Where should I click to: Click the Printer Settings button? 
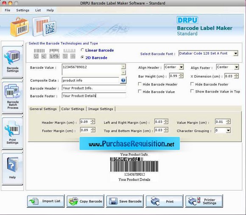click(x=204, y=201)
